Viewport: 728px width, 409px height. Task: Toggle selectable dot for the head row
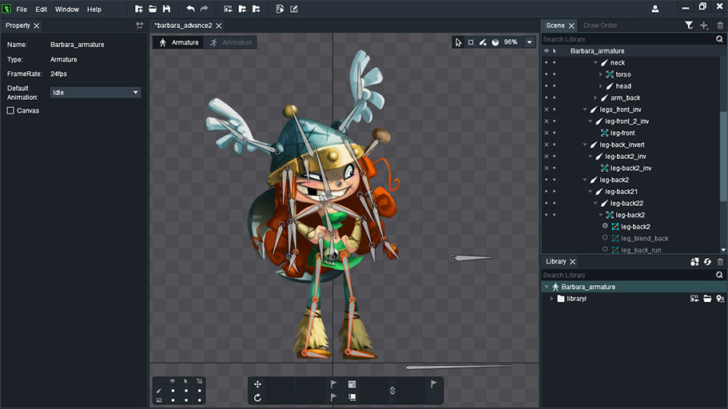click(555, 86)
